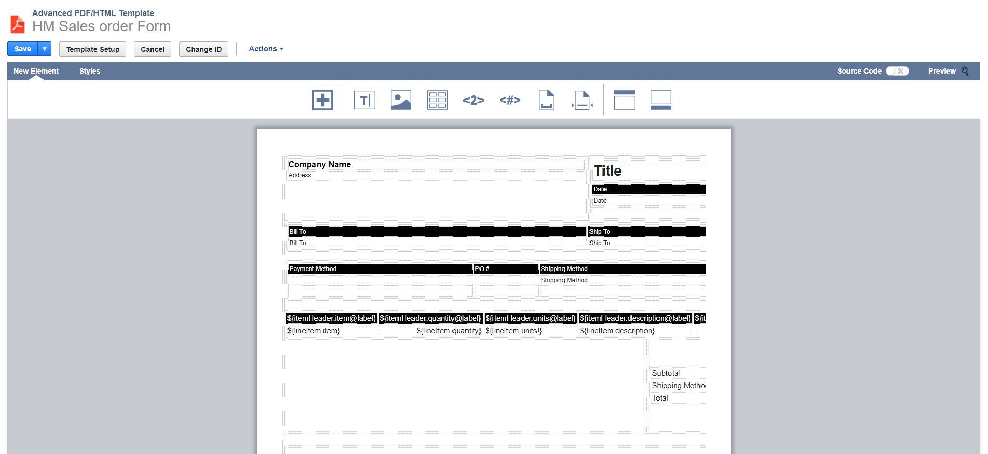Insert a table element
Image resolution: width=988 pixels, height=454 pixels.
click(x=437, y=100)
